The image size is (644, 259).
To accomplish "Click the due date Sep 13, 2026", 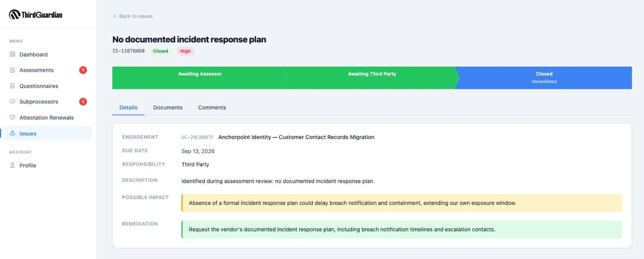I will tap(198, 151).
